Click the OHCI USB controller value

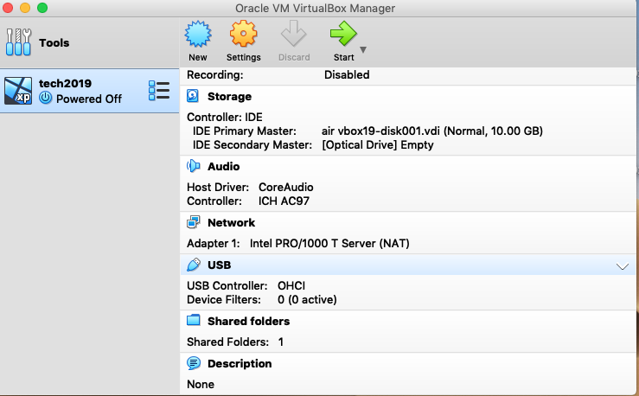click(x=291, y=286)
